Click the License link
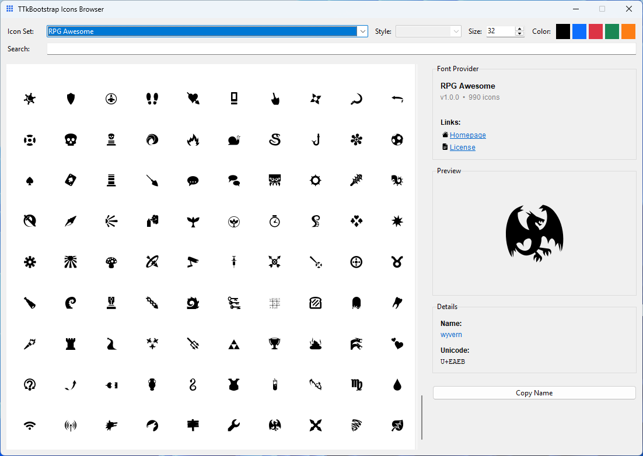 463,147
